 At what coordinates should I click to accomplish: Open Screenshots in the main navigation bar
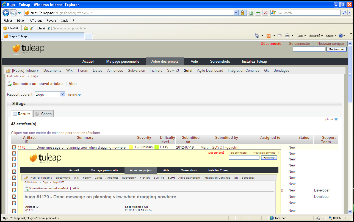220,61
